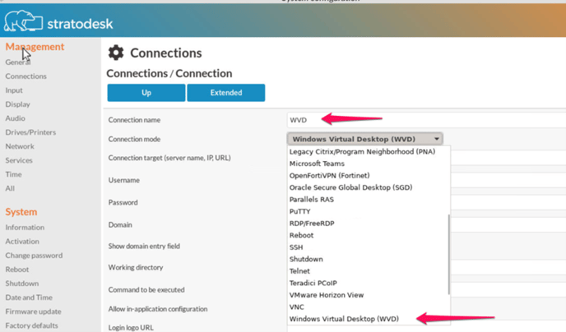Click the Domain label
The image size is (566, 332).
pos(120,225)
